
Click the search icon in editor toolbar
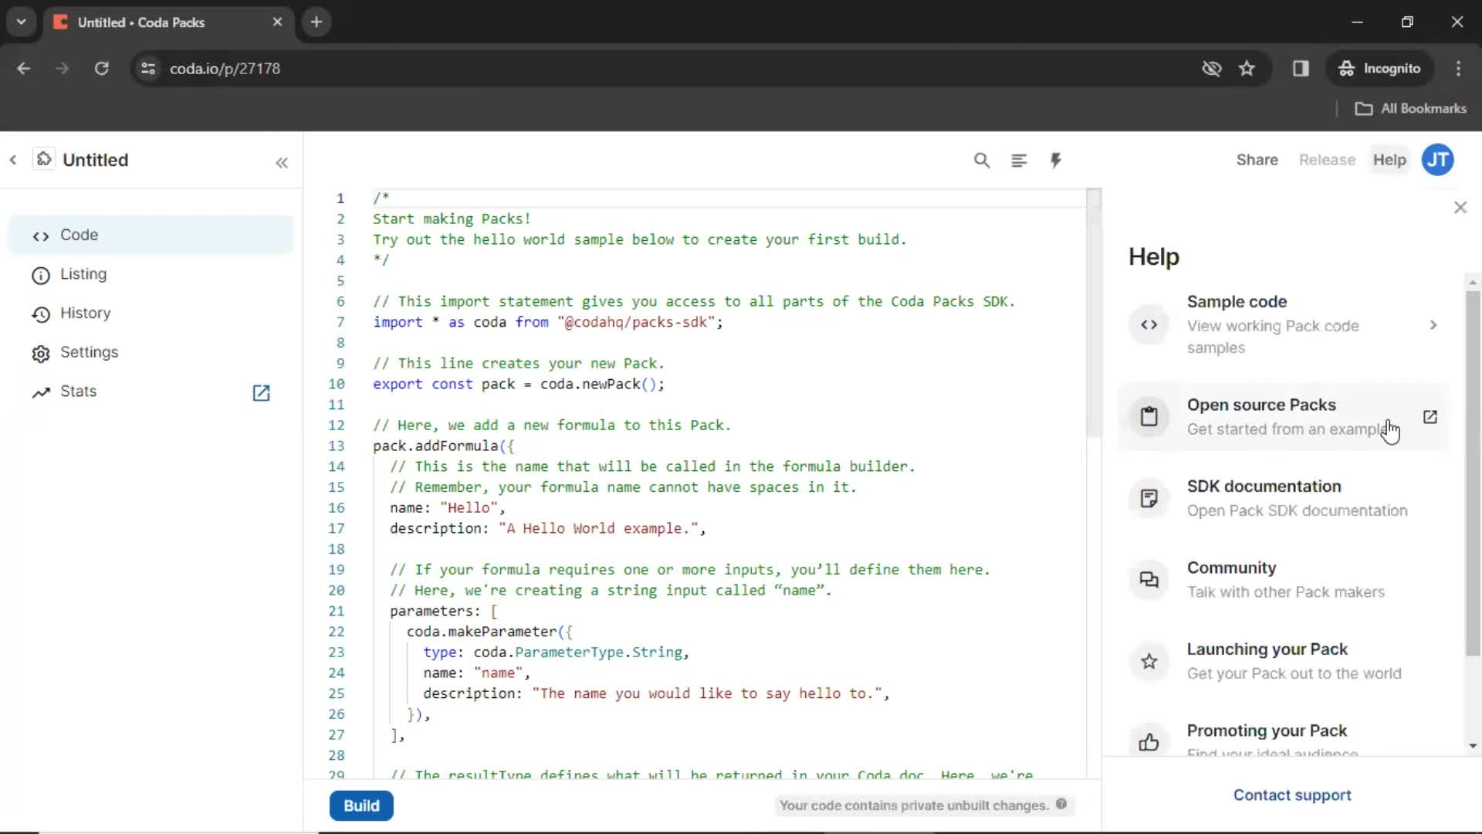pyautogui.click(x=981, y=160)
